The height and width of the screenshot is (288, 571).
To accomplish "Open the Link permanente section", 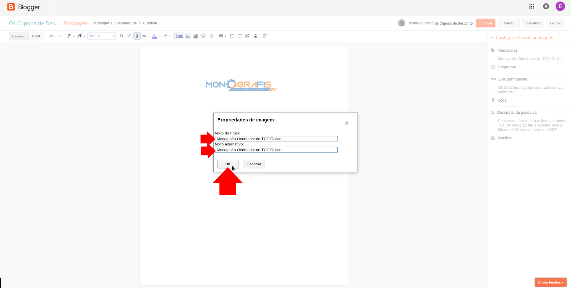I will tap(513, 79).
